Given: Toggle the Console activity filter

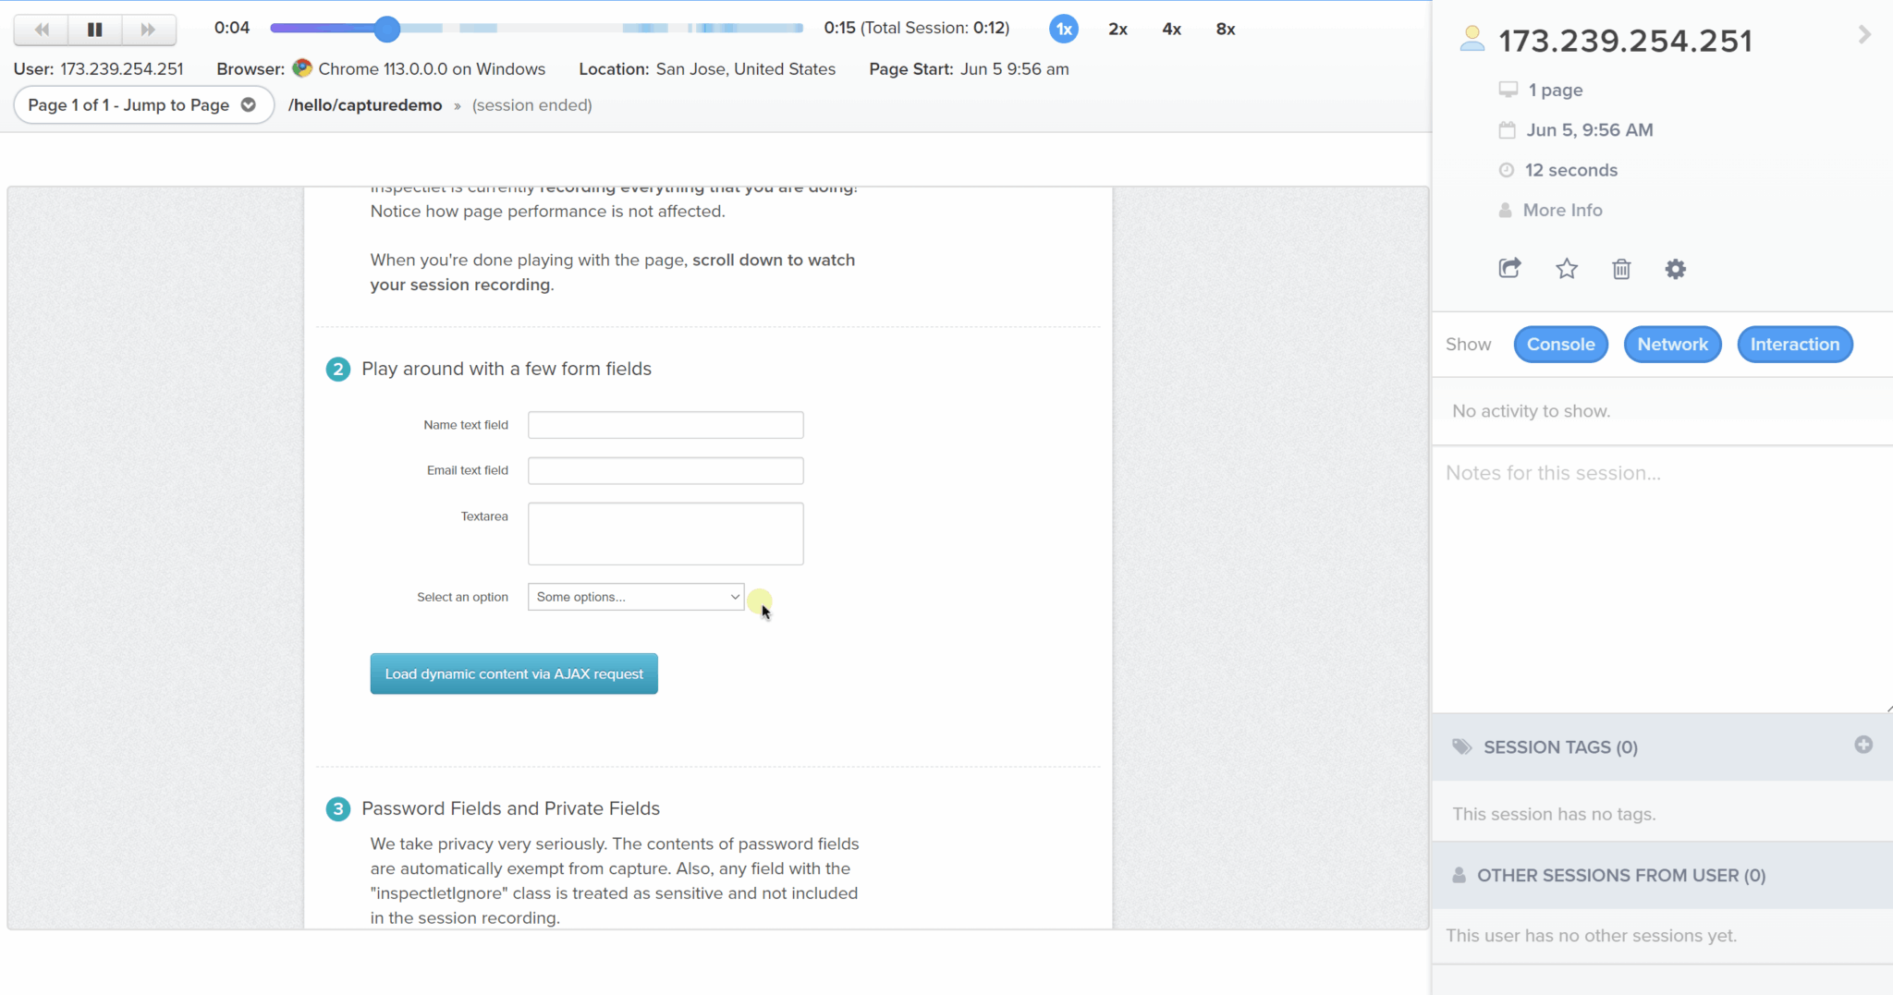Looking at the screenshot, I should point(1560,344).
